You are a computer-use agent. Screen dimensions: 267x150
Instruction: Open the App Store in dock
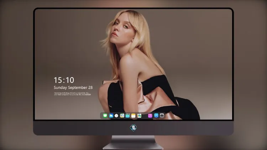(156, 116)
